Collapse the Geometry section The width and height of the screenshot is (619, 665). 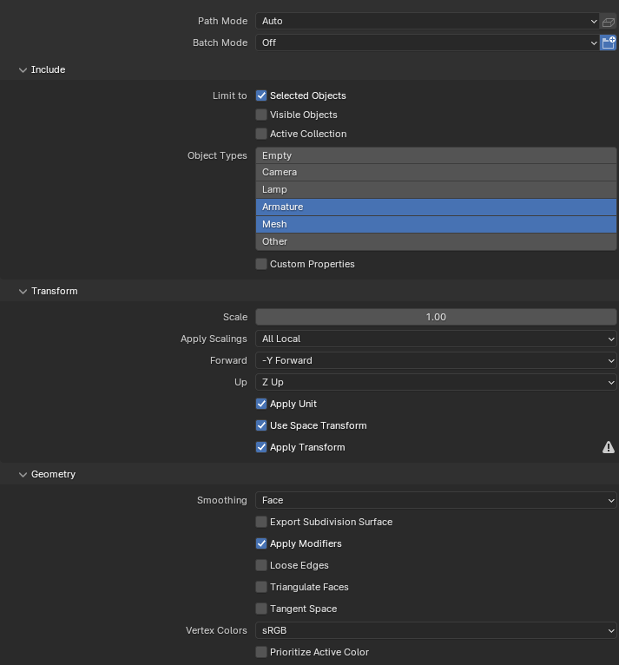tap(23, 475)
